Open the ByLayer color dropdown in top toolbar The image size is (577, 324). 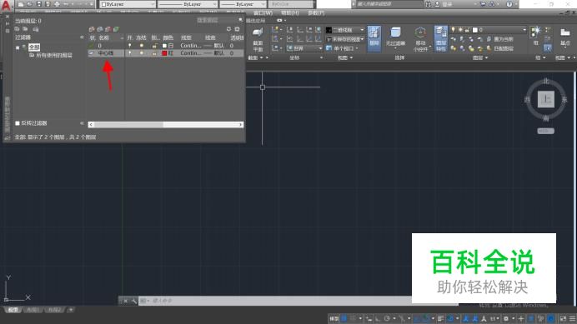point(128,4)
